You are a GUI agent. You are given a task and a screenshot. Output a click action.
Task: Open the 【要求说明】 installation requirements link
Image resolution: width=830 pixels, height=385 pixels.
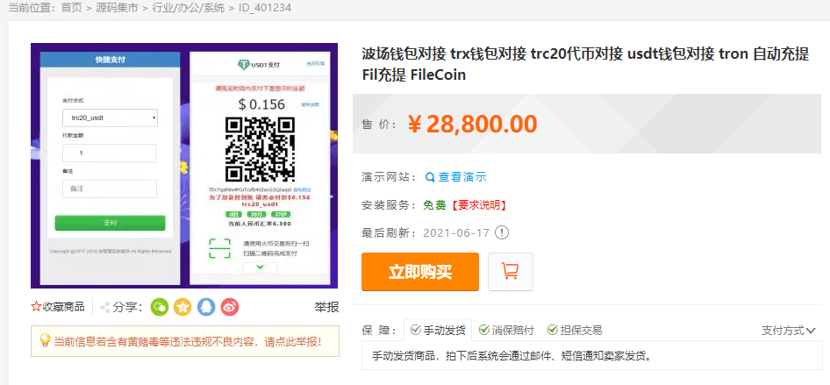click(x=478, y=205)
